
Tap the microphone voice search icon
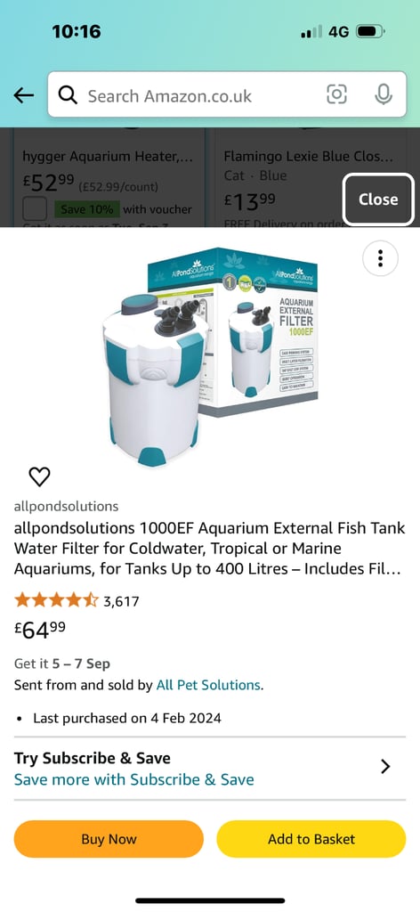click(384, 94)
